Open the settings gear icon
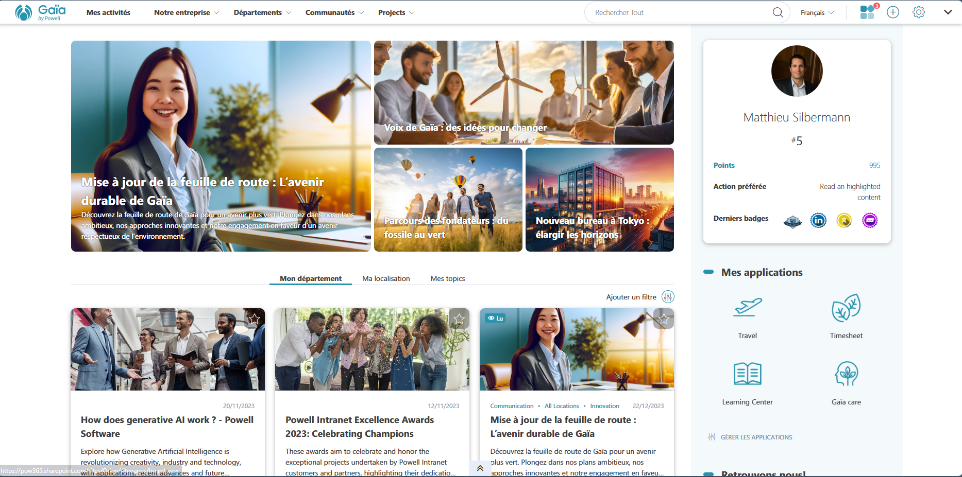The width and height of the screenshot is (962, 477). [x=919, y=12]
